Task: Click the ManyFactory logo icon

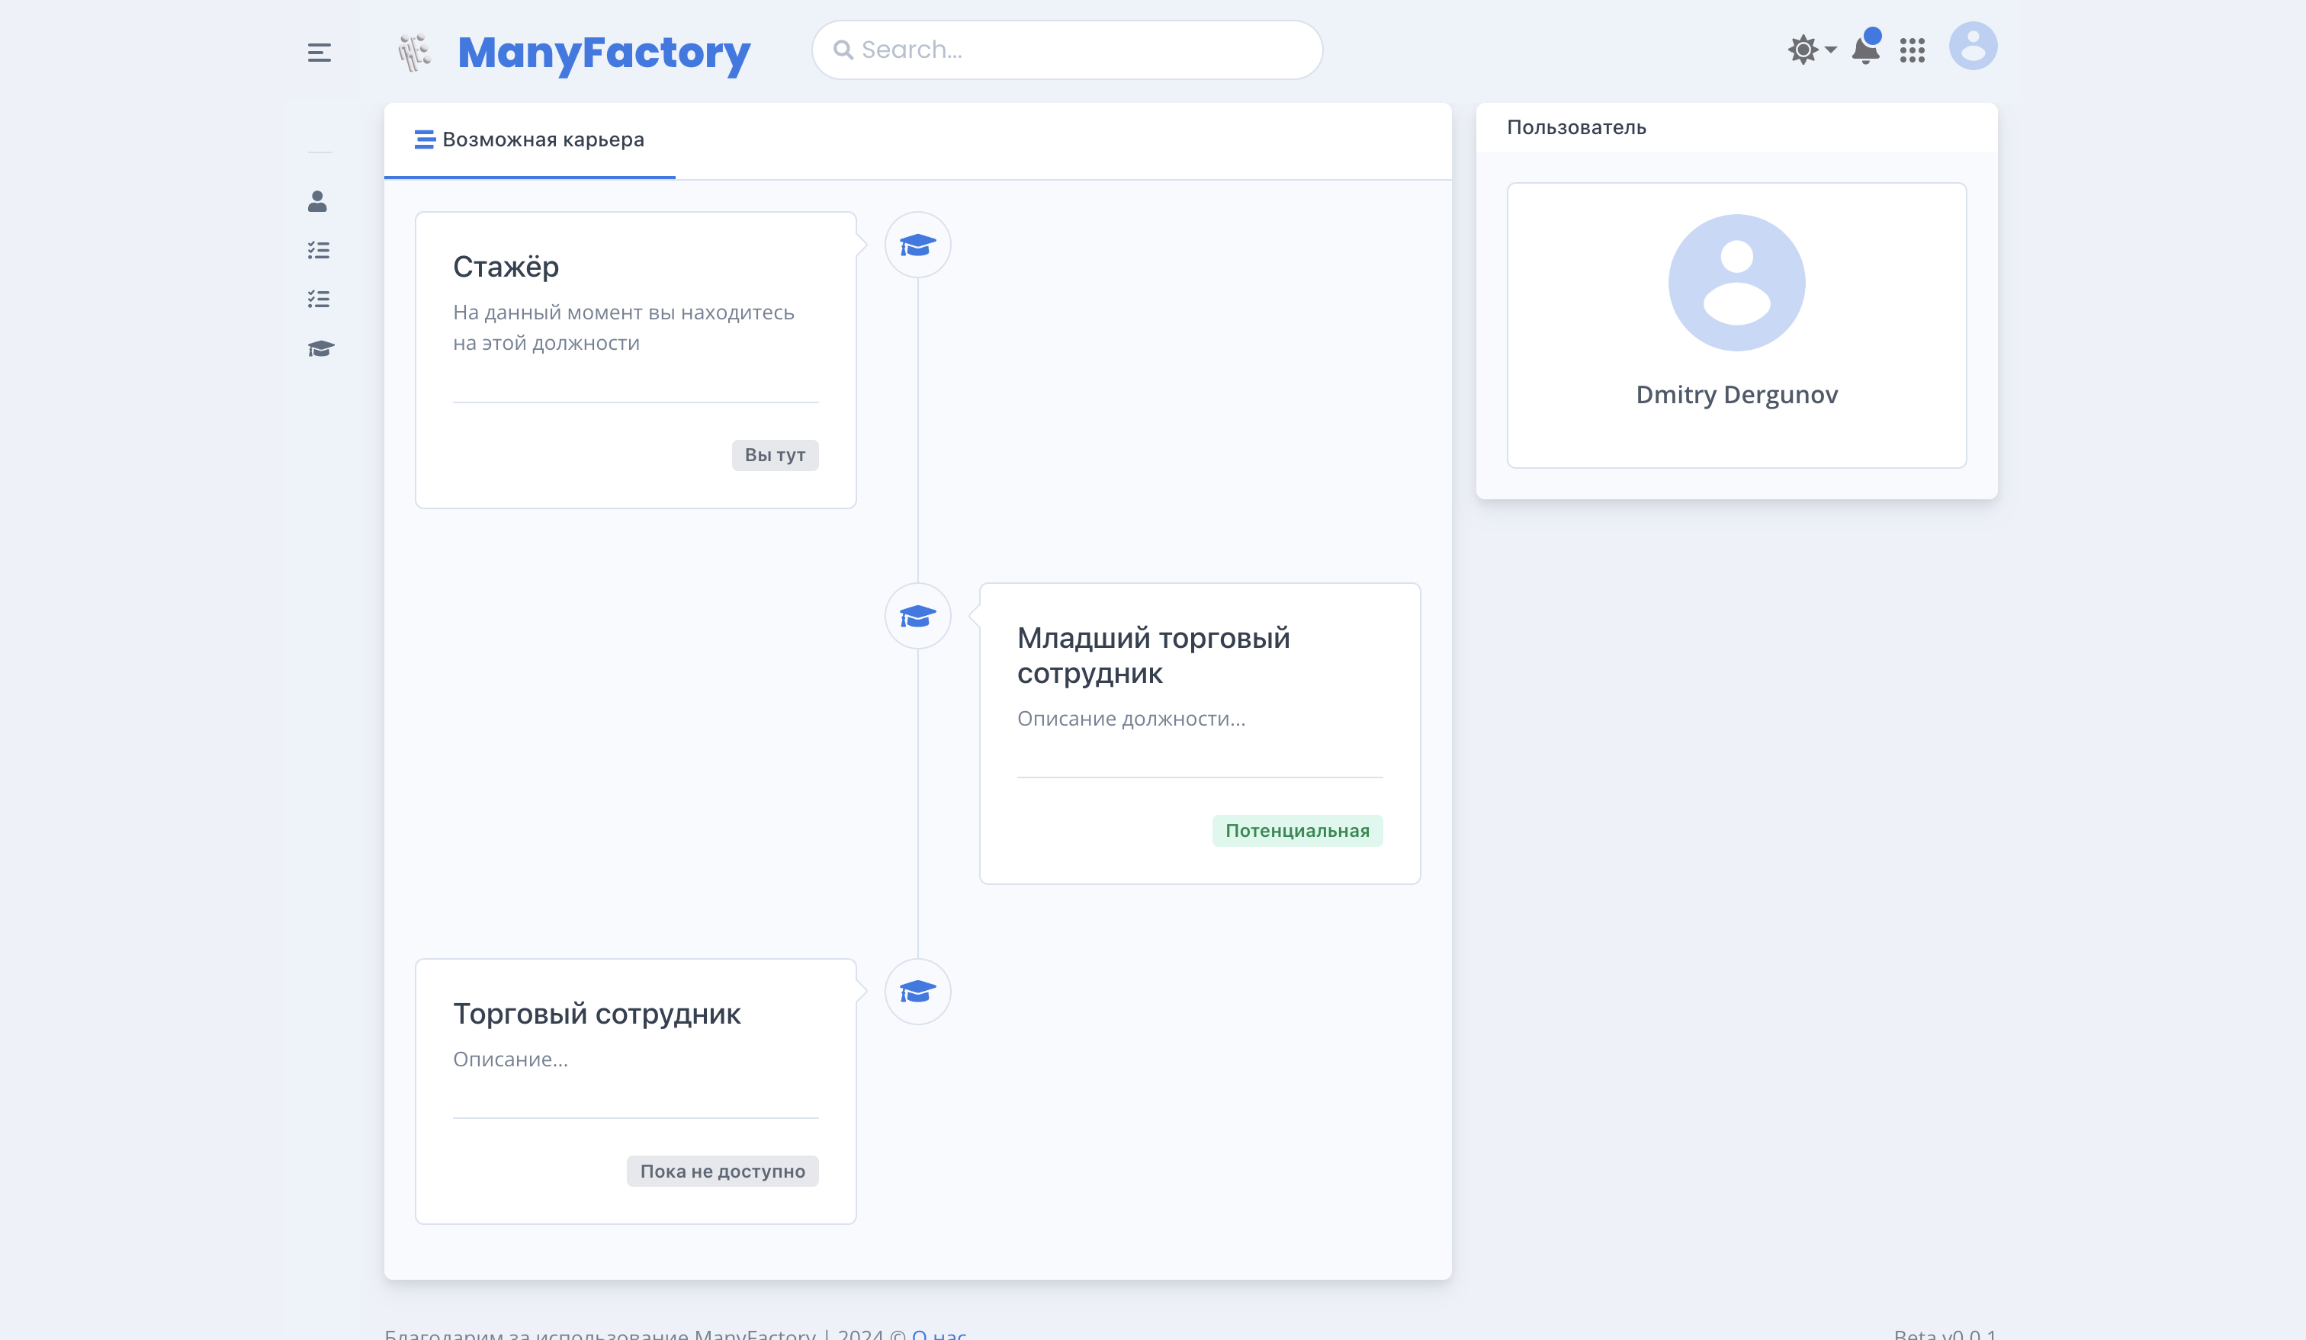Action: click(413, 52)
